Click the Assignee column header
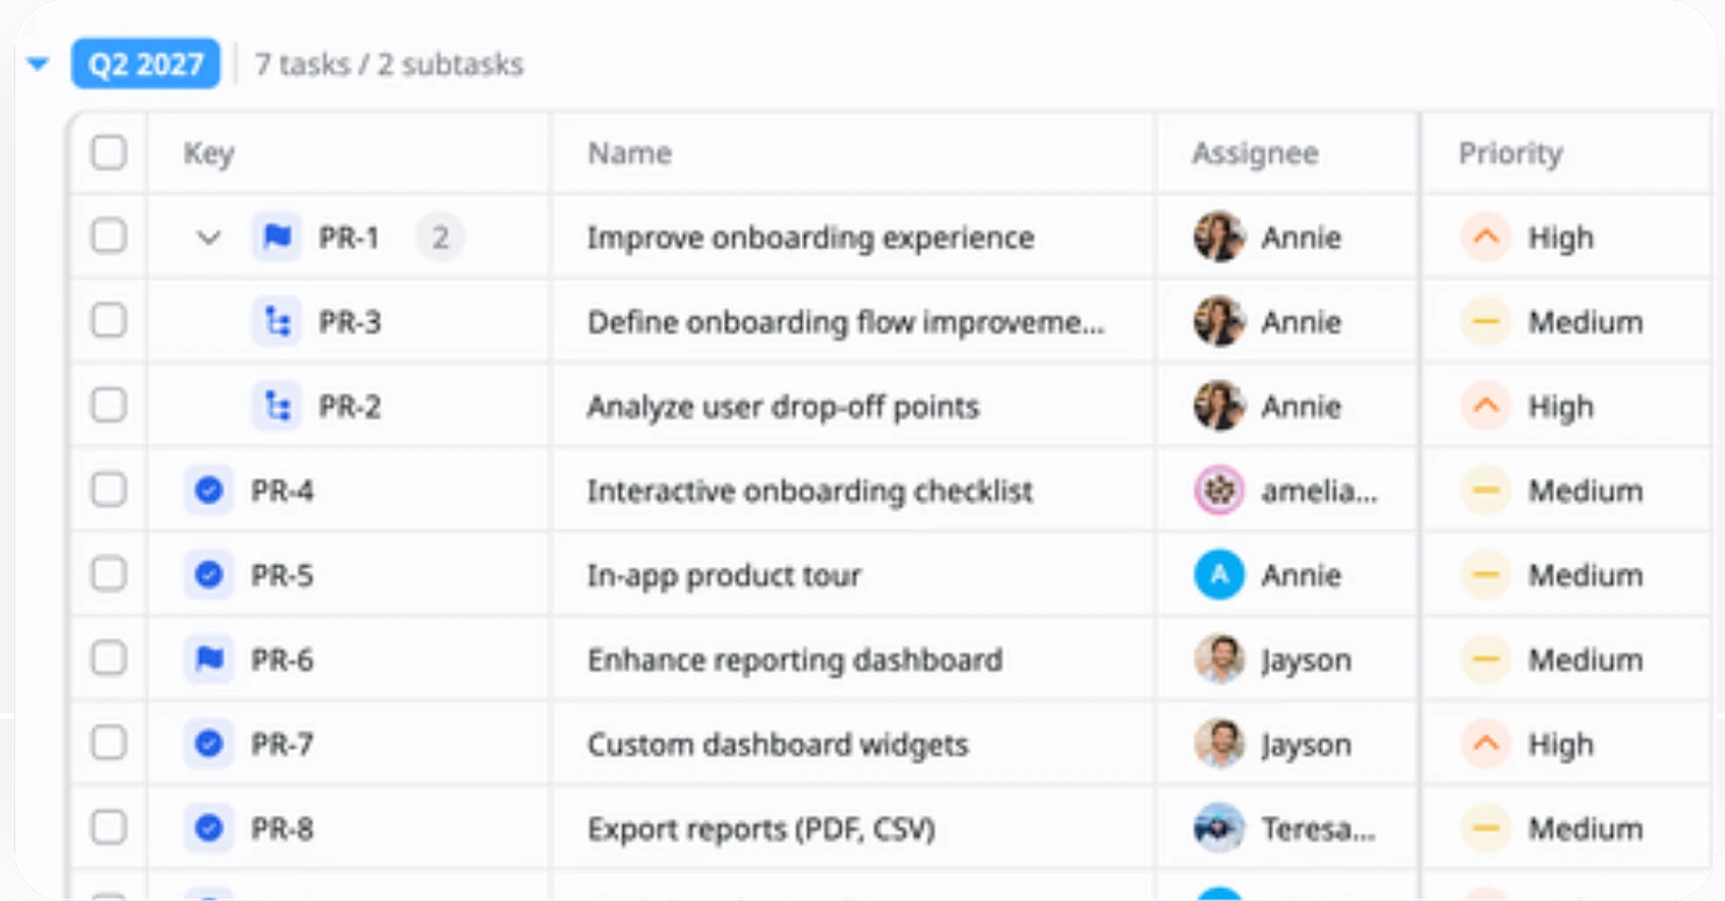Image resolution: width=1725 pixels, height=901 pixels. (x=1256, y=153)
